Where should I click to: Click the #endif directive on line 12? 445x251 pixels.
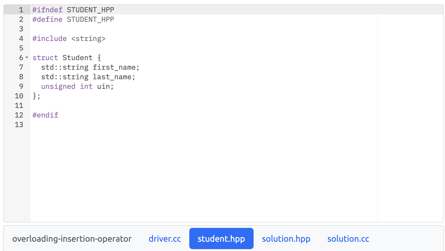coord(45,115)
